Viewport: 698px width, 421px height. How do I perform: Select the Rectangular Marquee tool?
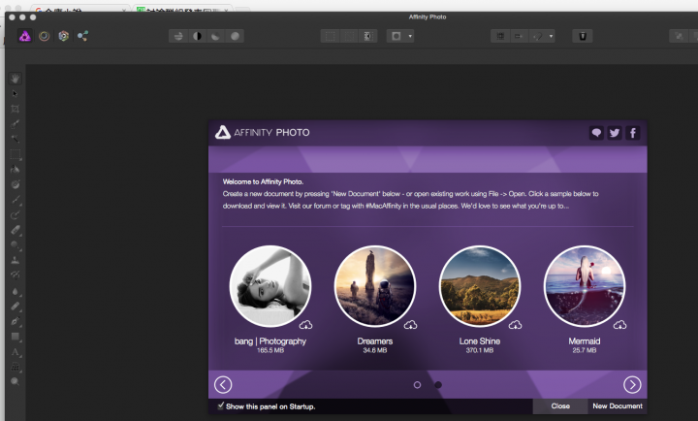[x=16, y=154]
